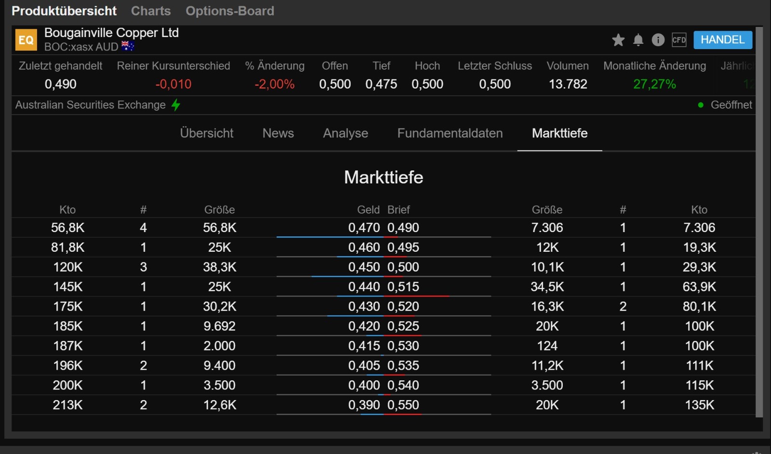Click the vertical scrollbar on the right

759,222
